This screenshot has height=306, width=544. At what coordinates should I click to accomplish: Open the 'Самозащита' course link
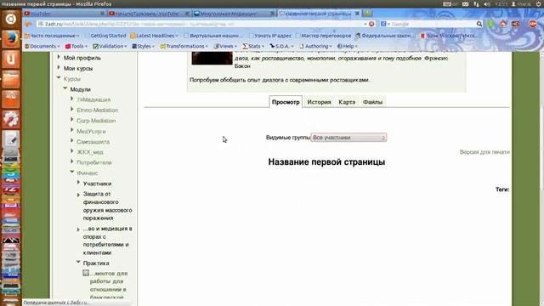93,142
